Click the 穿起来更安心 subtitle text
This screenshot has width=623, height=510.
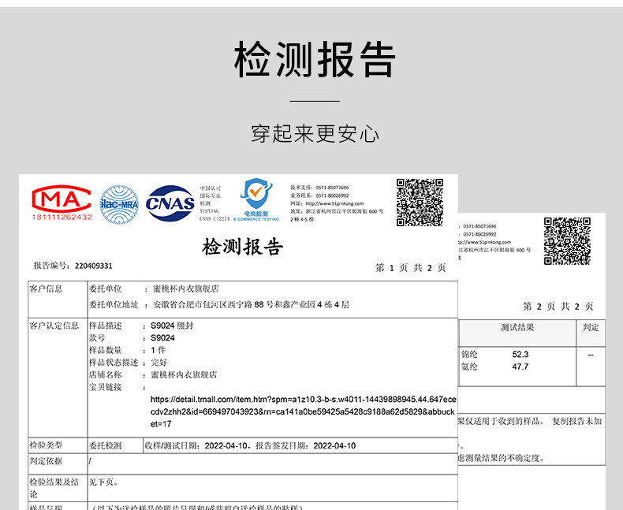(315, 133)
